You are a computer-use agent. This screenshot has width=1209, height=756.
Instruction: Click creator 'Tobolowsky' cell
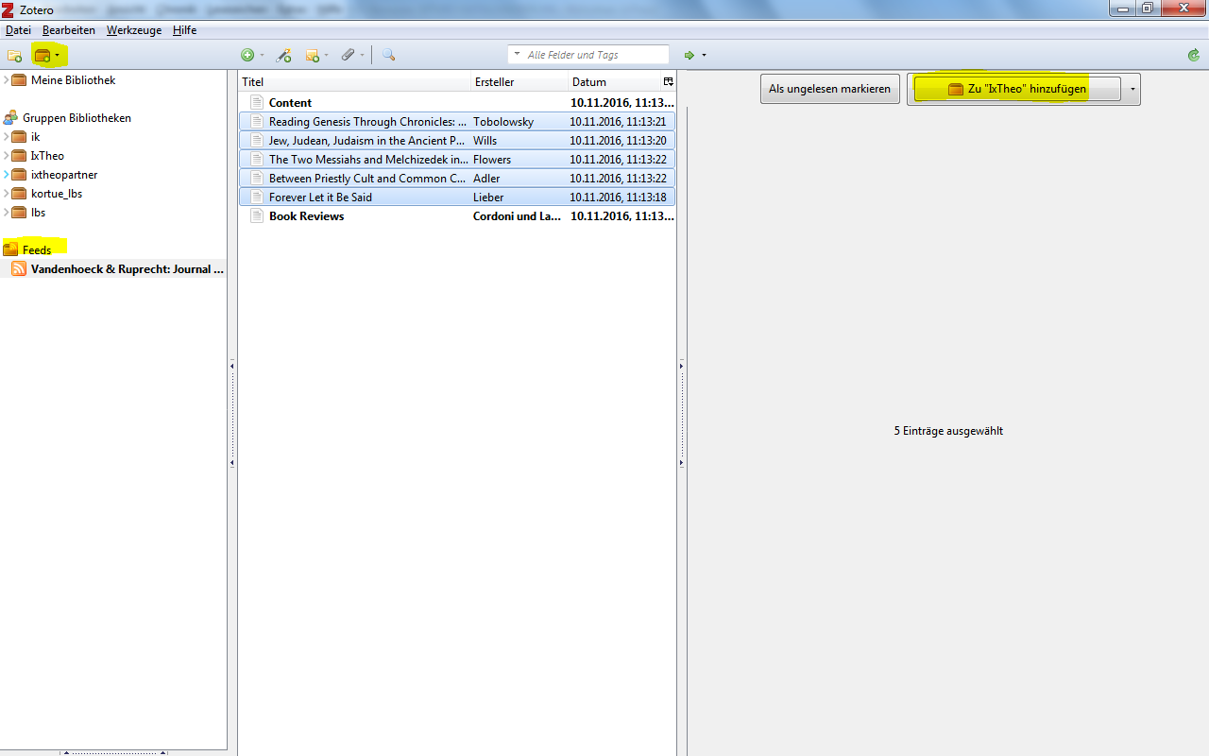(503, 122)
